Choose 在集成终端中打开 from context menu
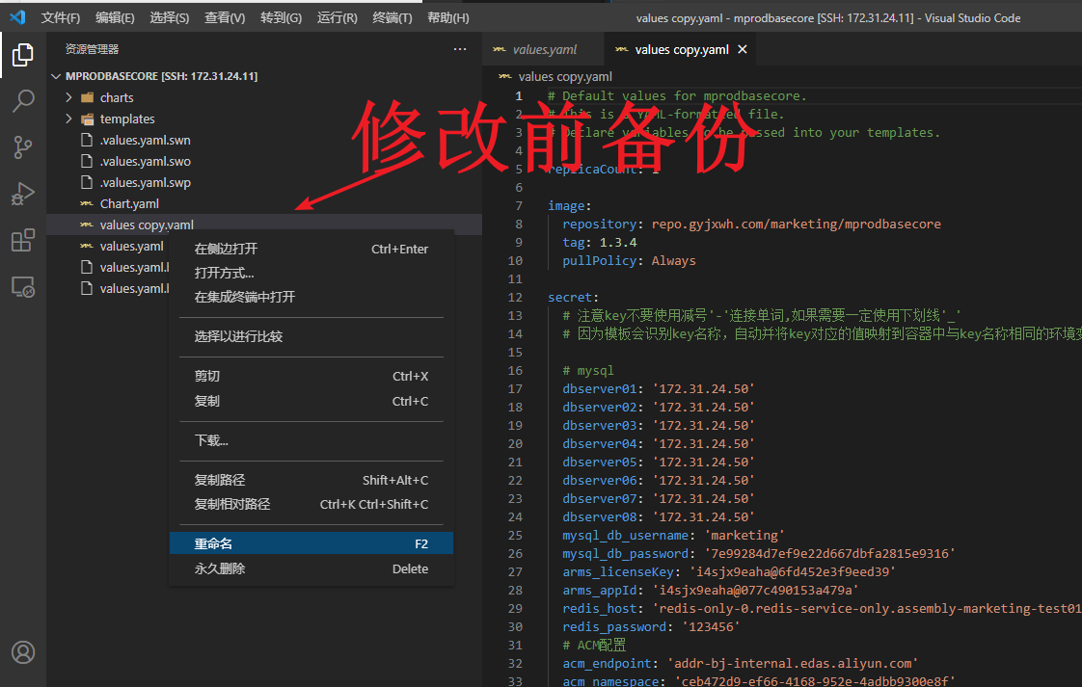 tap(311, 298)
